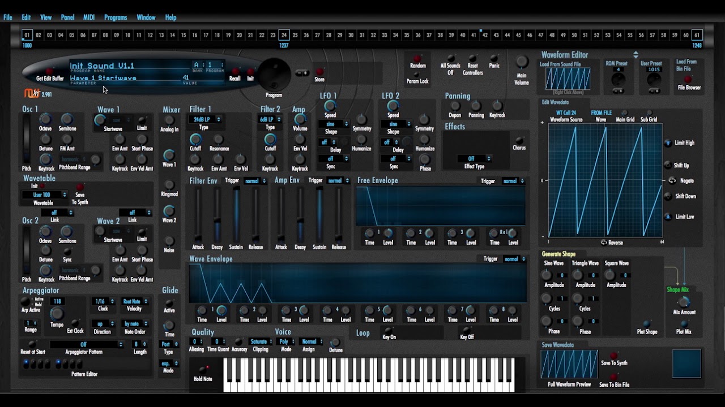Click the Osc 1 Semitone knob
The image size is (725, 407).
click(x=67, y=119)
